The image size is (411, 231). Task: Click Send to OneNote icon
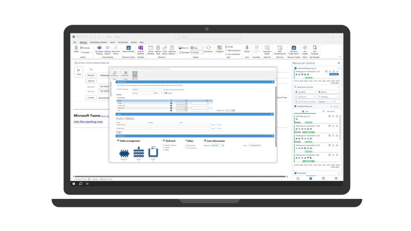[140, 48]
